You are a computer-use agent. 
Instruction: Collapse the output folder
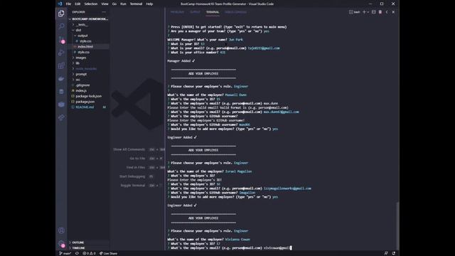(82, 36)
